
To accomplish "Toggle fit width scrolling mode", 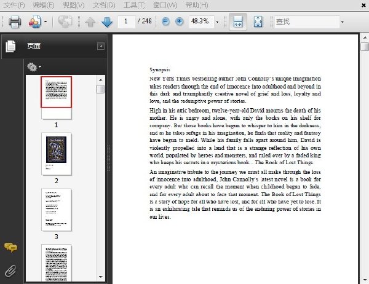I will [238, 22].
